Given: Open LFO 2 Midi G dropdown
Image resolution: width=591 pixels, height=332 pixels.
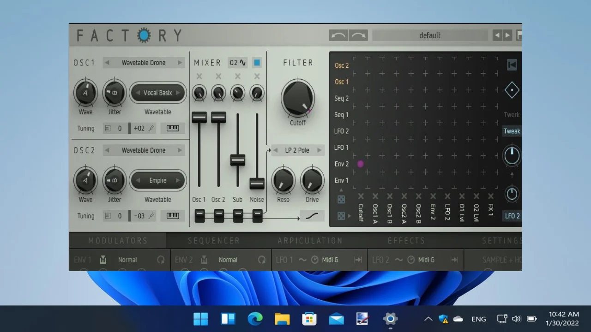Looking at the screenshot, I should 426,260.
